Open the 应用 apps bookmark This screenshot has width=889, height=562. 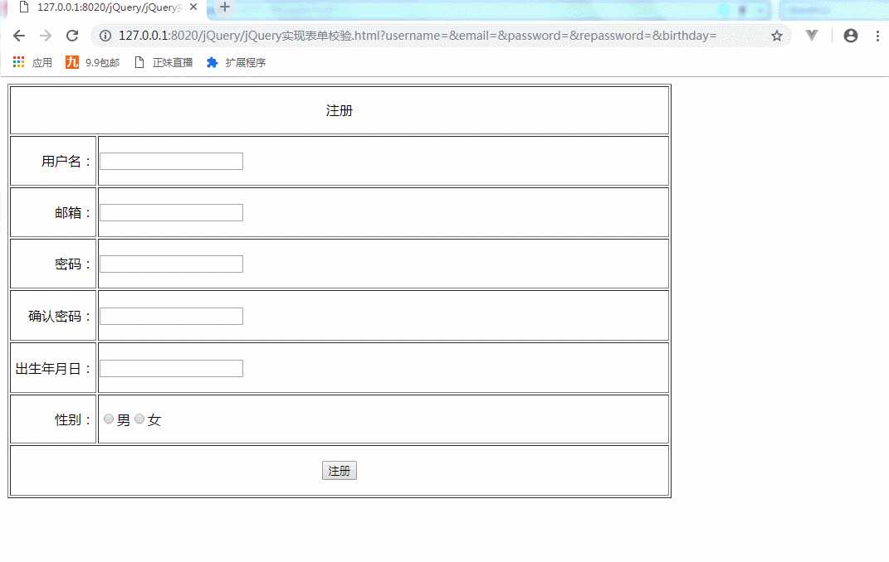33,62
